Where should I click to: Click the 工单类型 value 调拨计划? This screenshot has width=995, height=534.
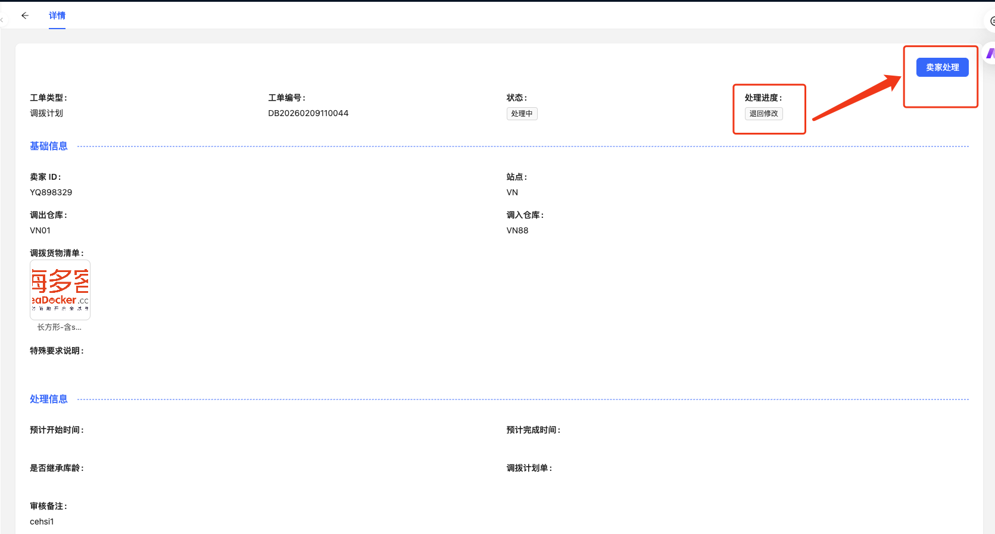click(x=46, y=113)
